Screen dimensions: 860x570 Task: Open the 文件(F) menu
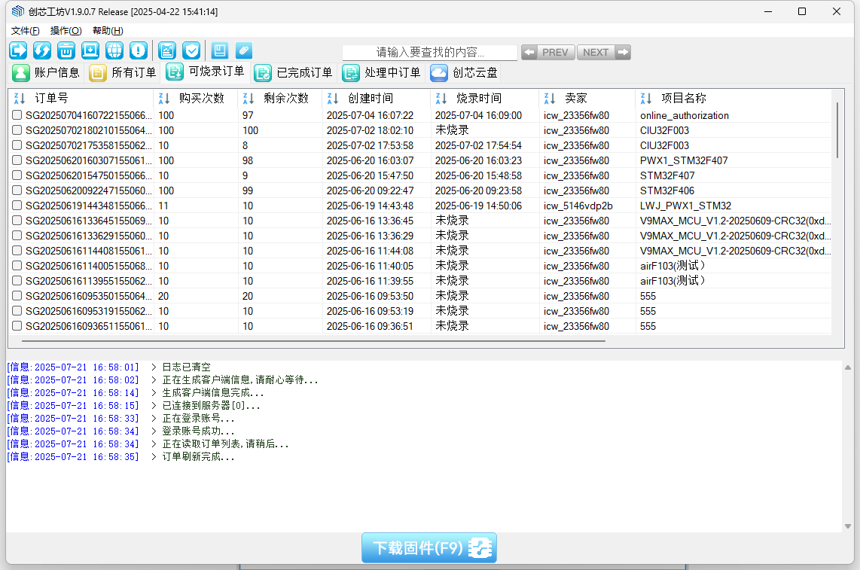click(x=26, y=31)
